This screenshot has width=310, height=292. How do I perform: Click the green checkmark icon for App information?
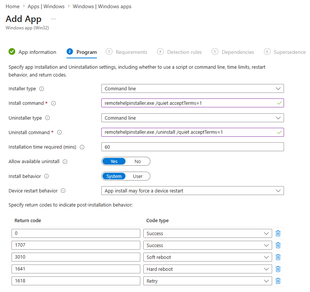tap(12, 52)
